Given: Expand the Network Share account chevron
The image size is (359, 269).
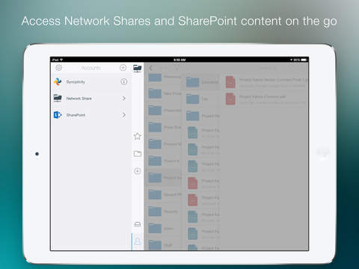Looking at the screenshot, I should tap(124, 99).
